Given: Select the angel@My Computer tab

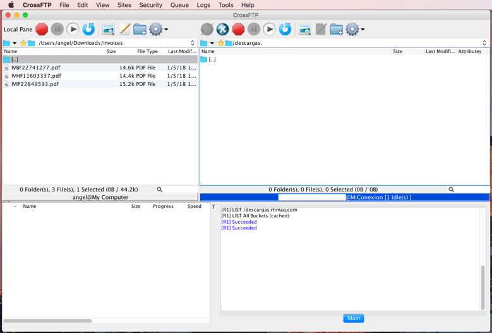Looking at the screenshot, I should (x=100, y=197).
